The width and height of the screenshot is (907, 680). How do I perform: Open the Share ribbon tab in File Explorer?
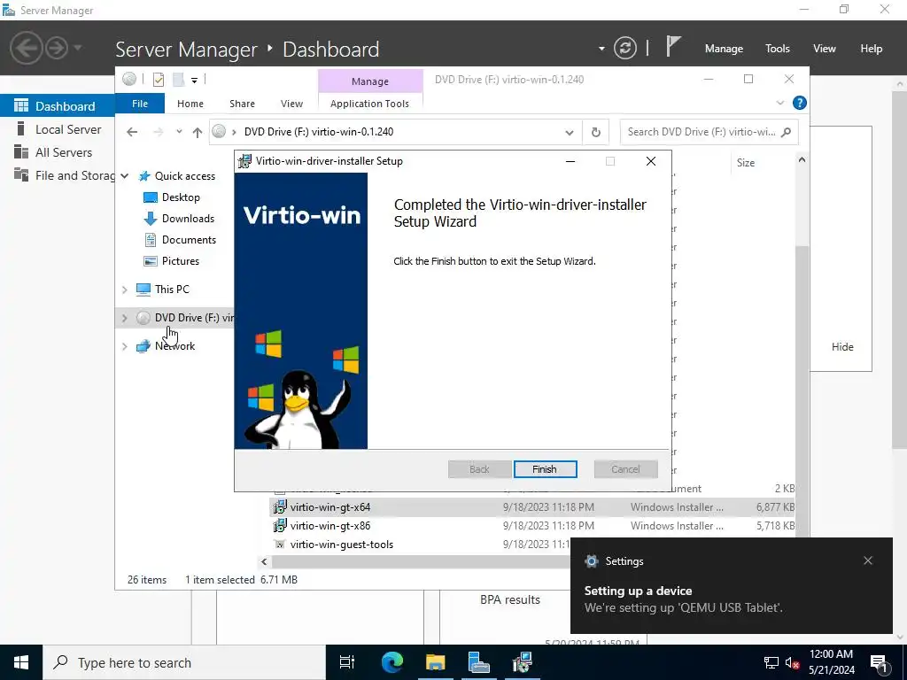coord(242,104)
